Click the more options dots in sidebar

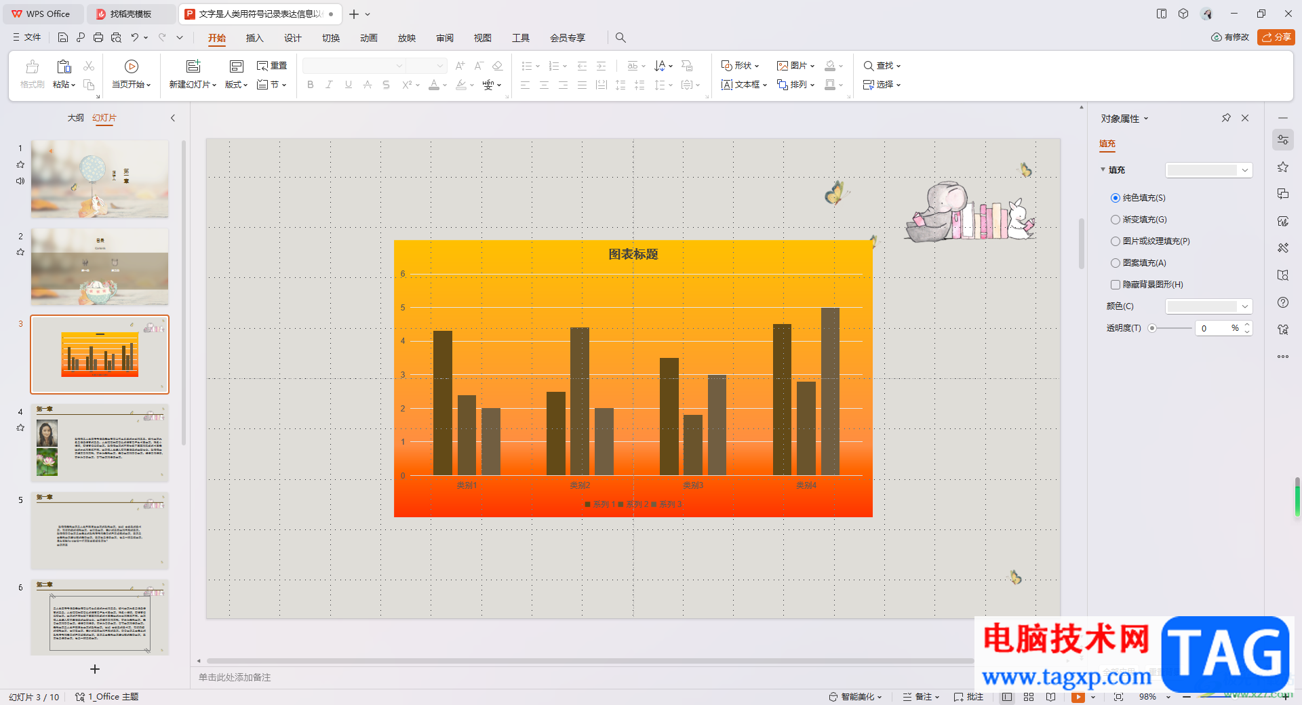(1283, 357)
